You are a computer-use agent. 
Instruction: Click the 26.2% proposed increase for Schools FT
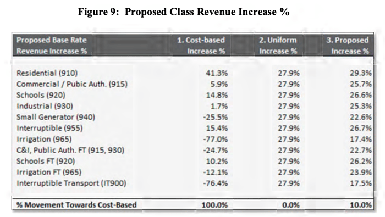pos(361,162)
